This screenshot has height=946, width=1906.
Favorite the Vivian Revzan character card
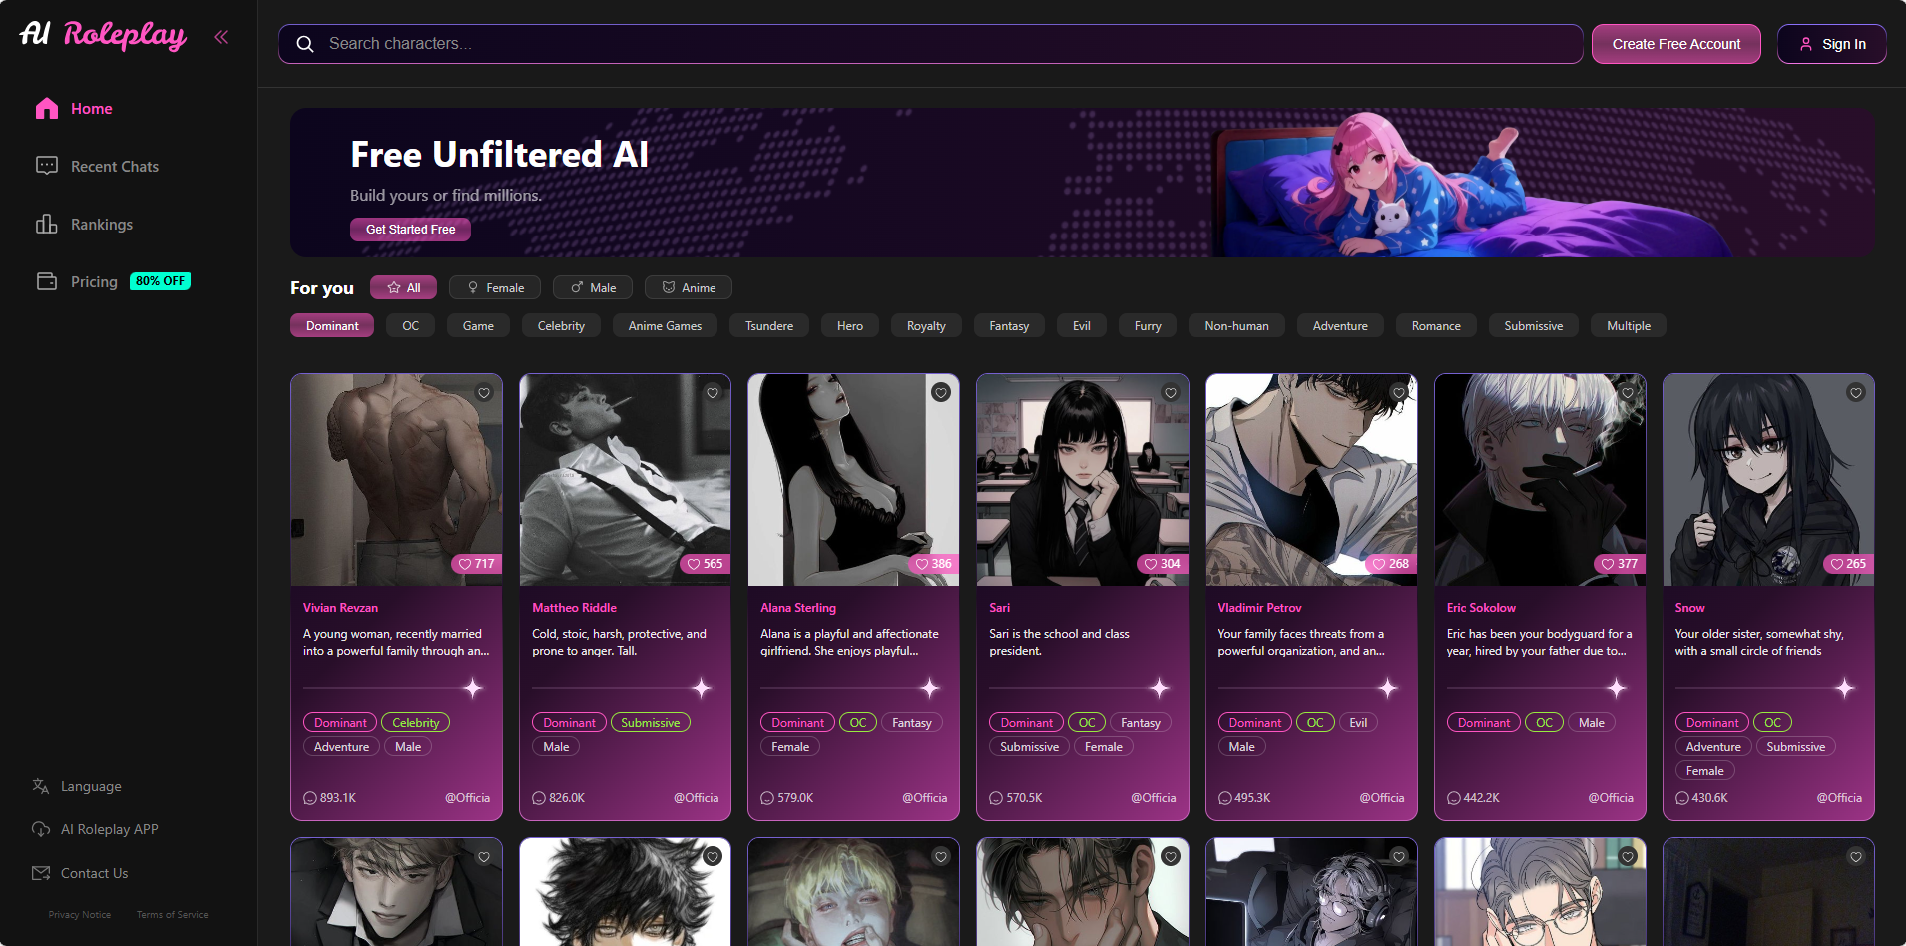point(484,393)
